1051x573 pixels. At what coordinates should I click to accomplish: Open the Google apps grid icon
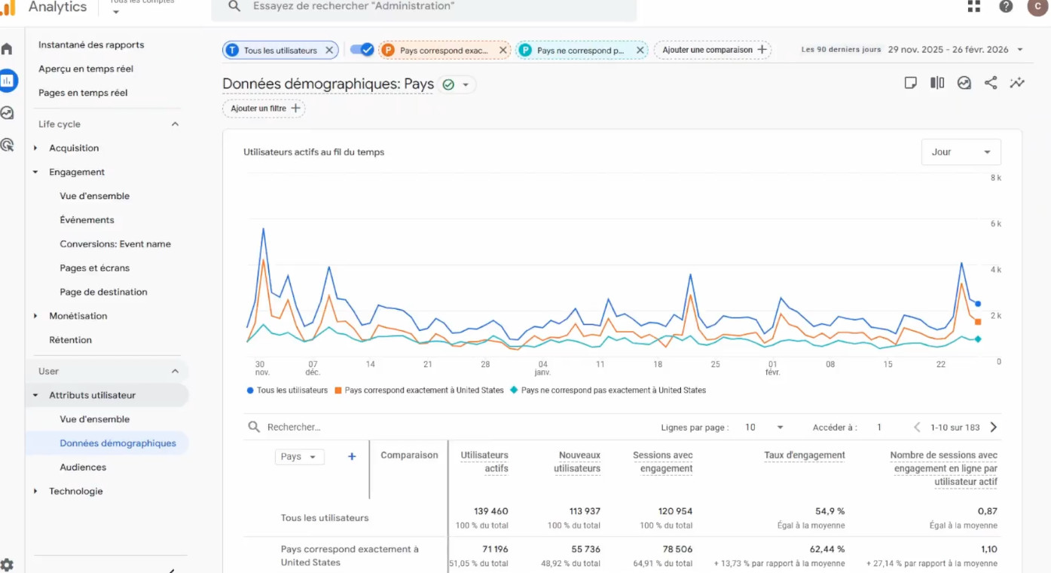[974, 6]
